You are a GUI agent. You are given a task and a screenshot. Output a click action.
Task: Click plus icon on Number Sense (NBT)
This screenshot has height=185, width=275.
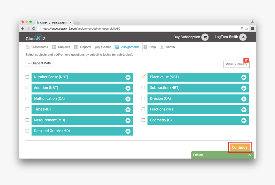click(x=128, y=78)
